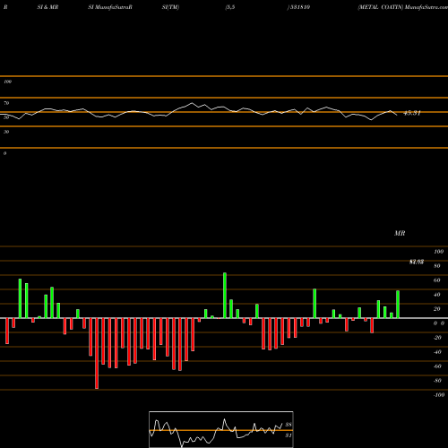The image size is (448, 448).
Task: Click the 'SI MunafaSutraR' header text
Action: (110, 7)
